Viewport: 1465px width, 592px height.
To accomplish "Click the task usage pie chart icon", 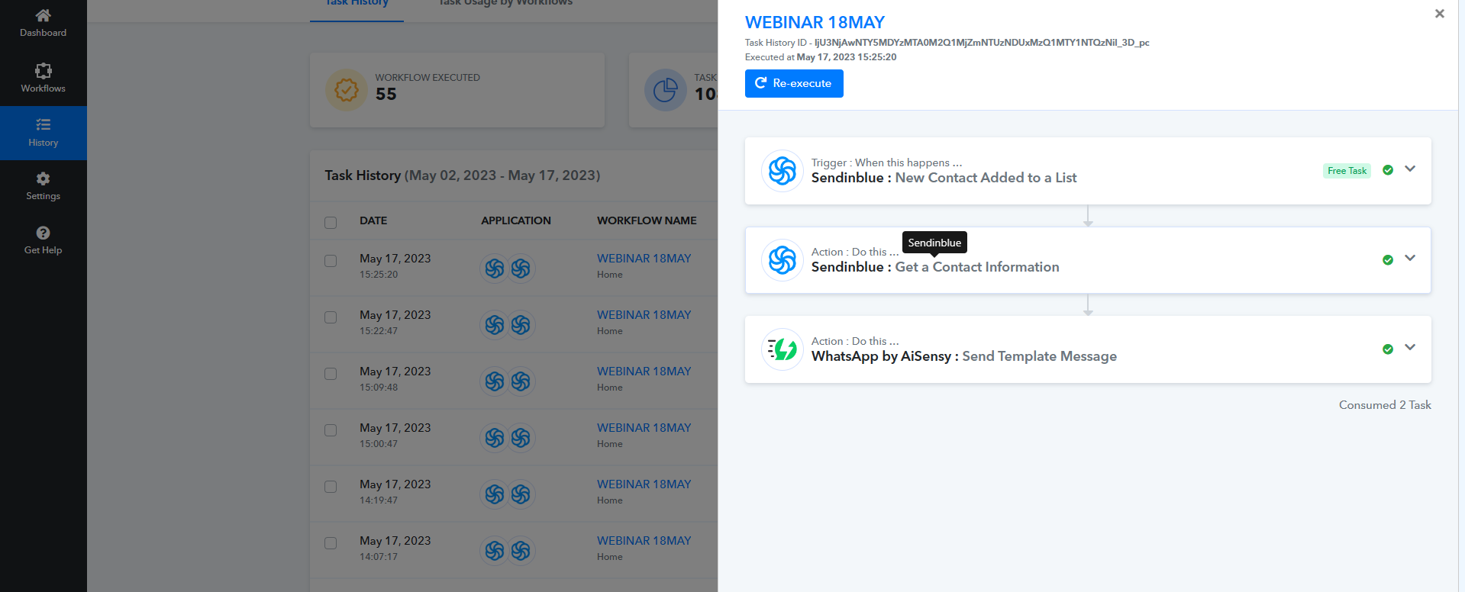I will click(x=666, y=90).
